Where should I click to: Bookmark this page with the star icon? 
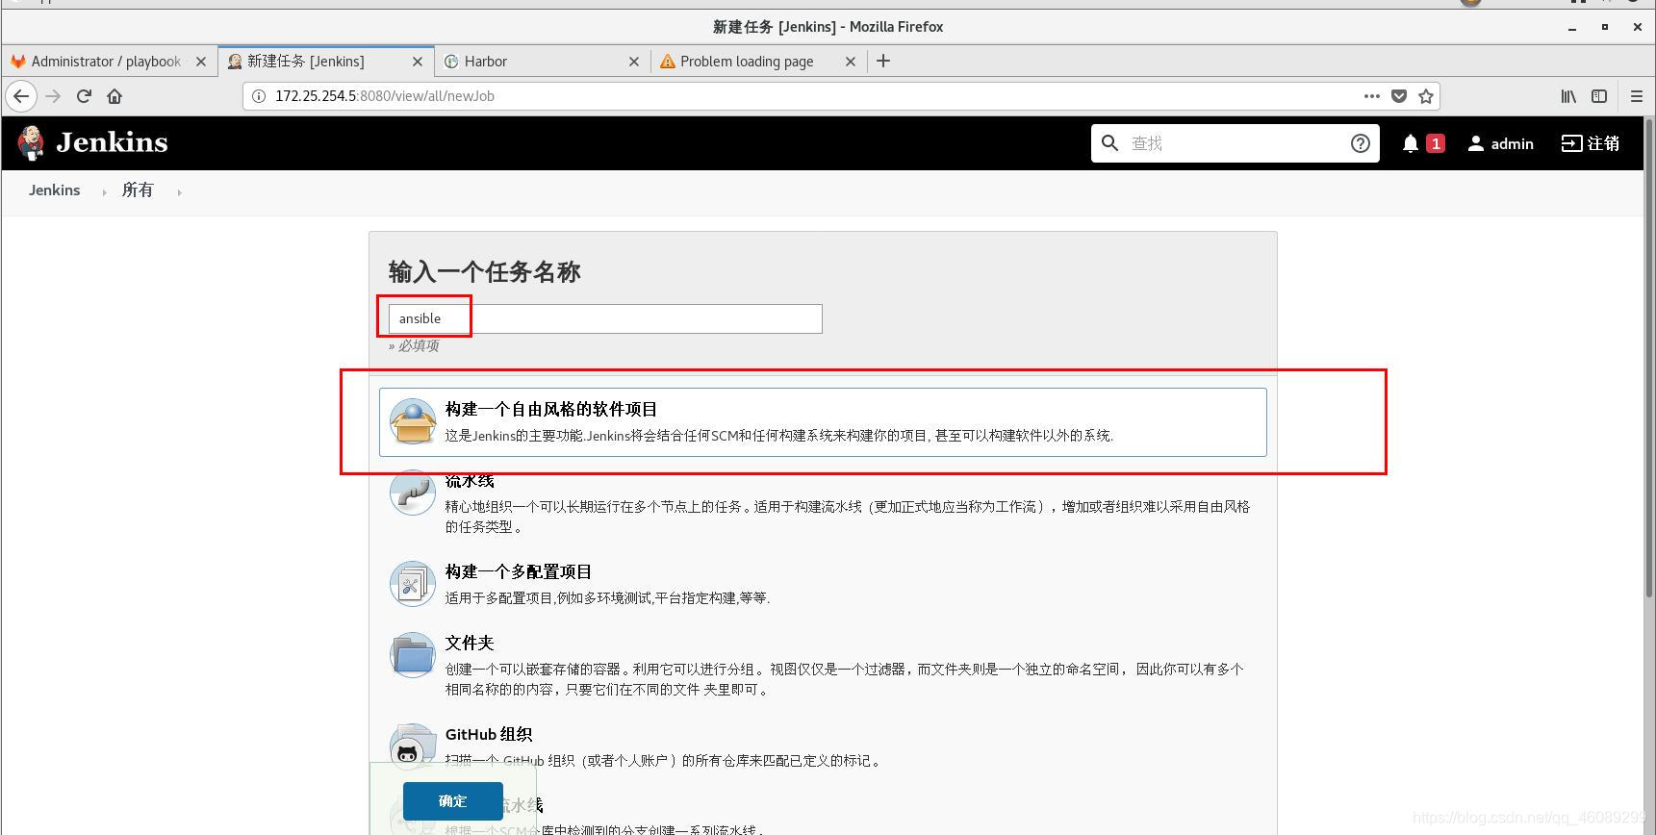(1426, 96)
